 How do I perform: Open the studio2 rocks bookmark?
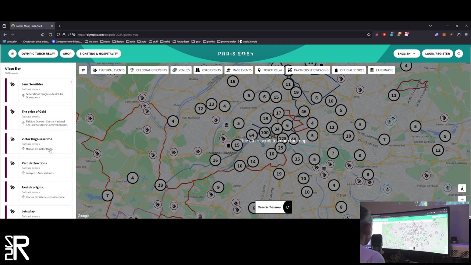tap(248, 42)
